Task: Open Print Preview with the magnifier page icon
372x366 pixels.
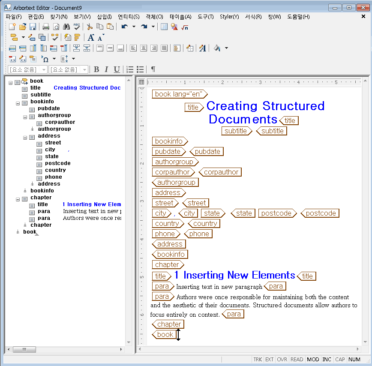Action: coord(56,27)
